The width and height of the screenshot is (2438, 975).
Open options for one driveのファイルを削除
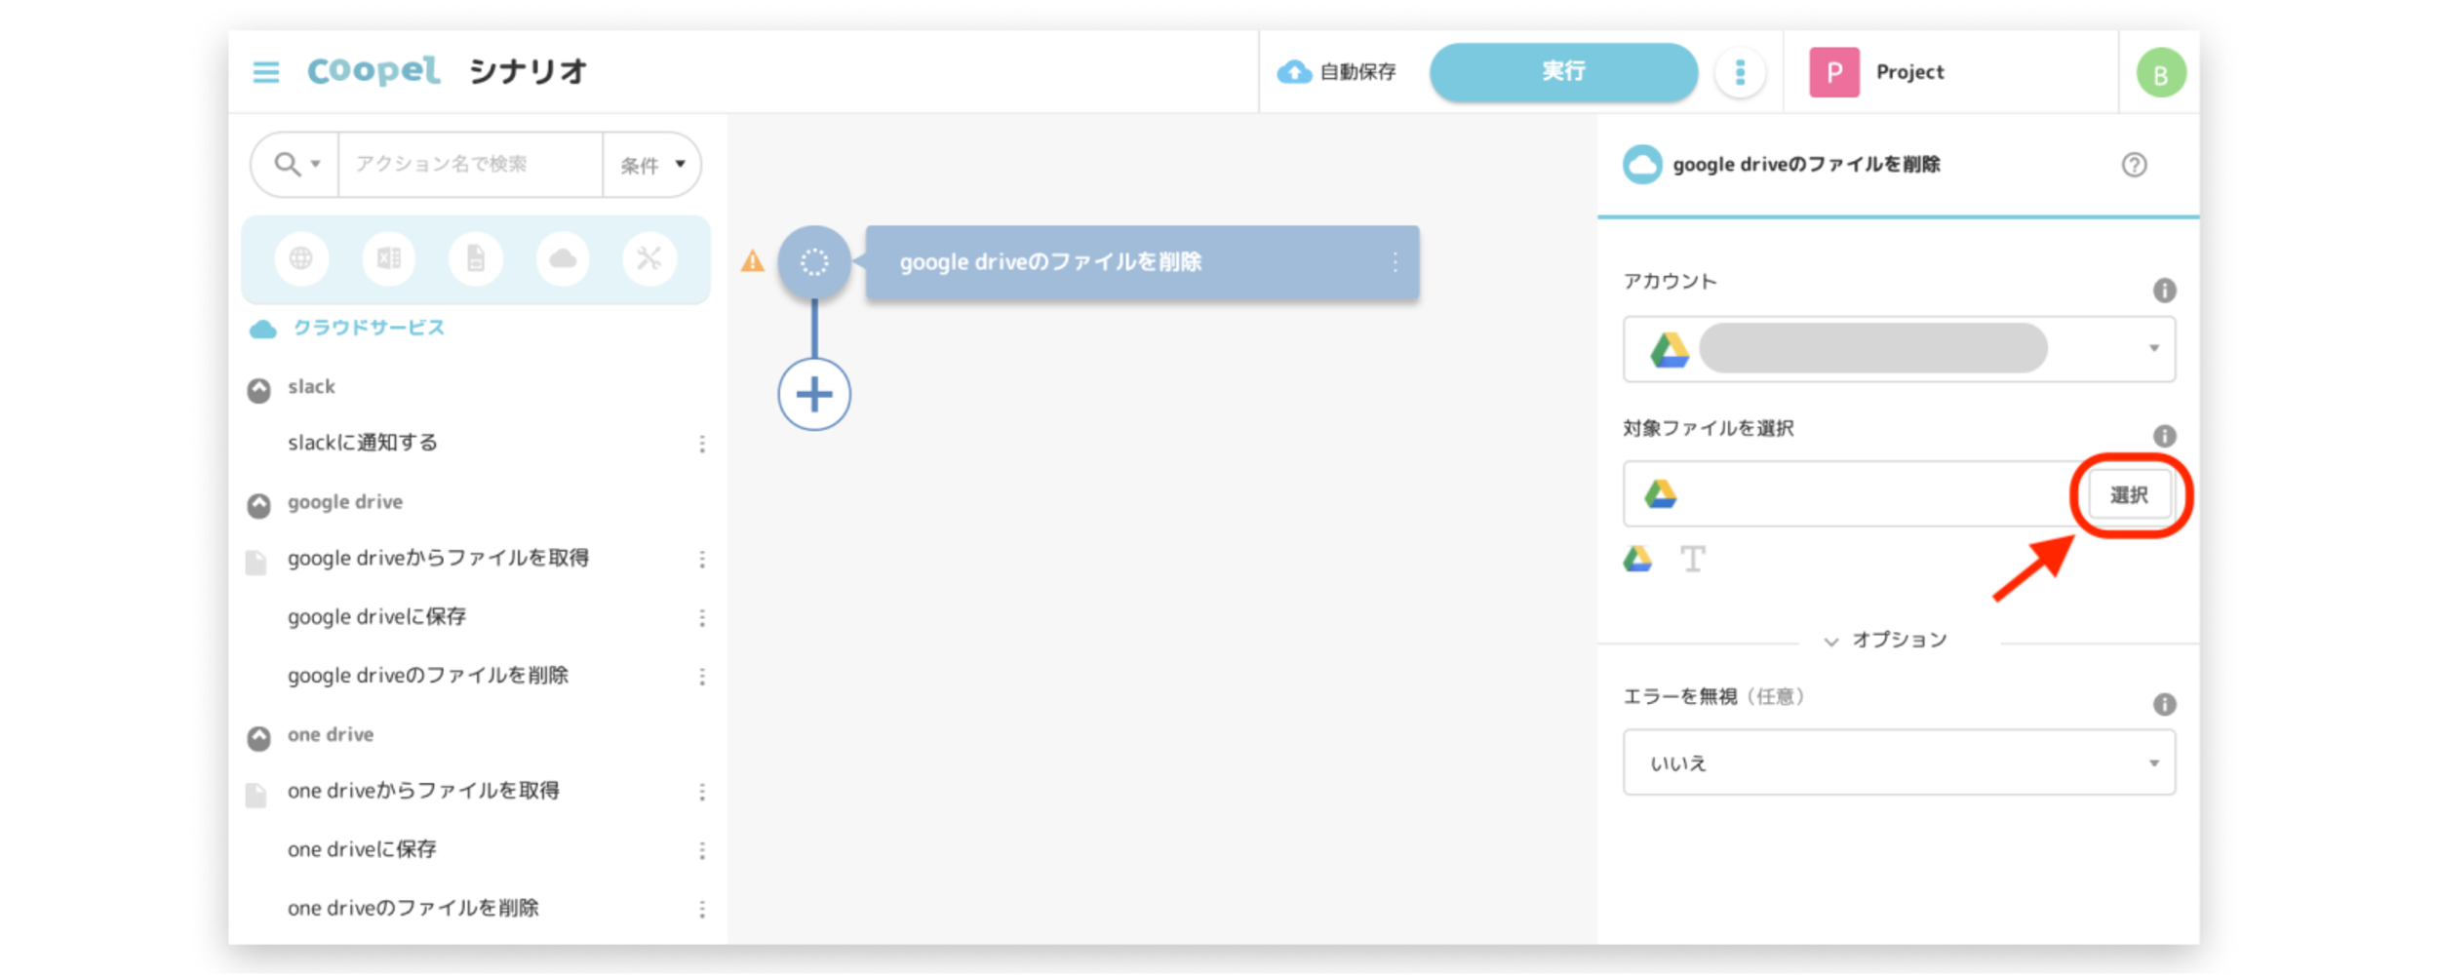[x=702, y=910]
